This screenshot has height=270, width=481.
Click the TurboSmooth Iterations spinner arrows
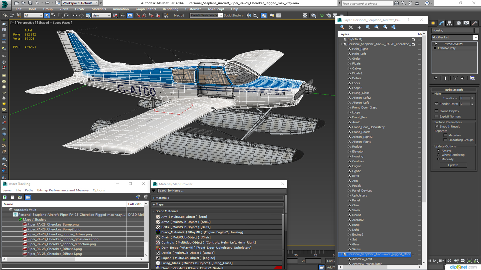[x=472, y=98]
